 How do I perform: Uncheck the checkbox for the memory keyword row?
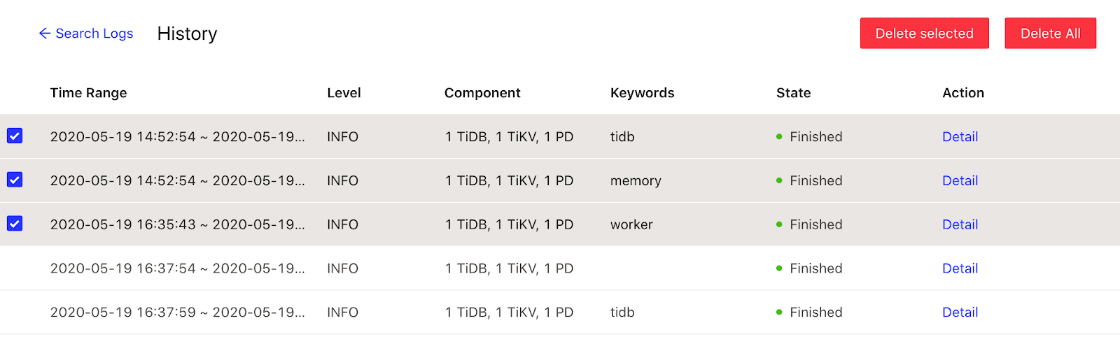15,180
